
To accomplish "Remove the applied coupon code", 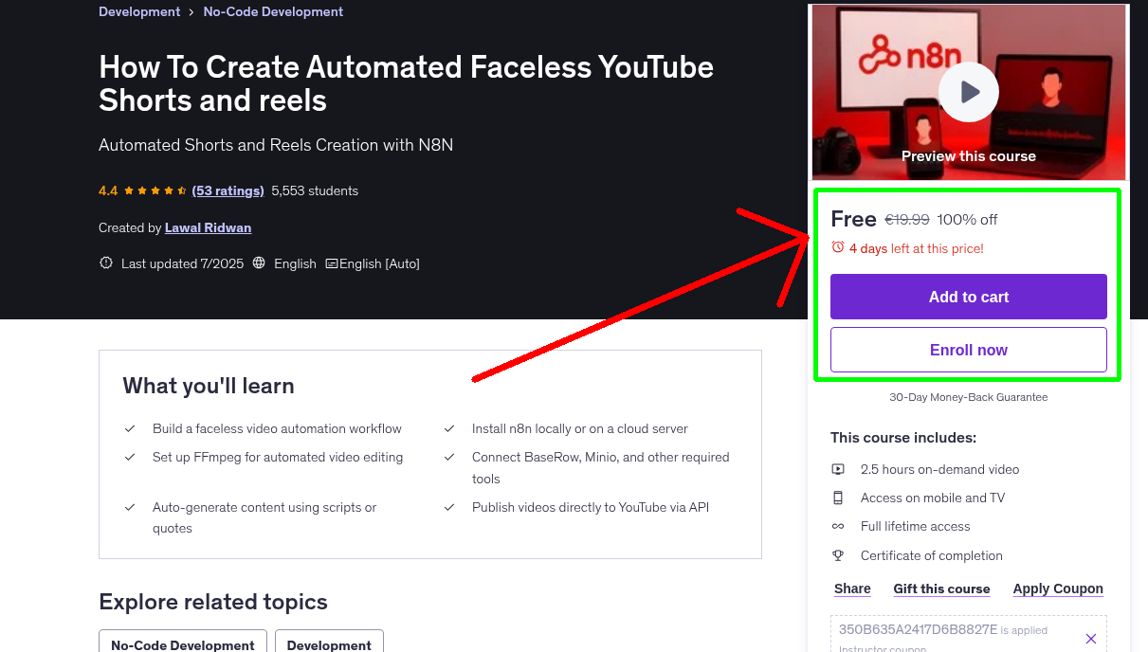I will click(1090, 639).
